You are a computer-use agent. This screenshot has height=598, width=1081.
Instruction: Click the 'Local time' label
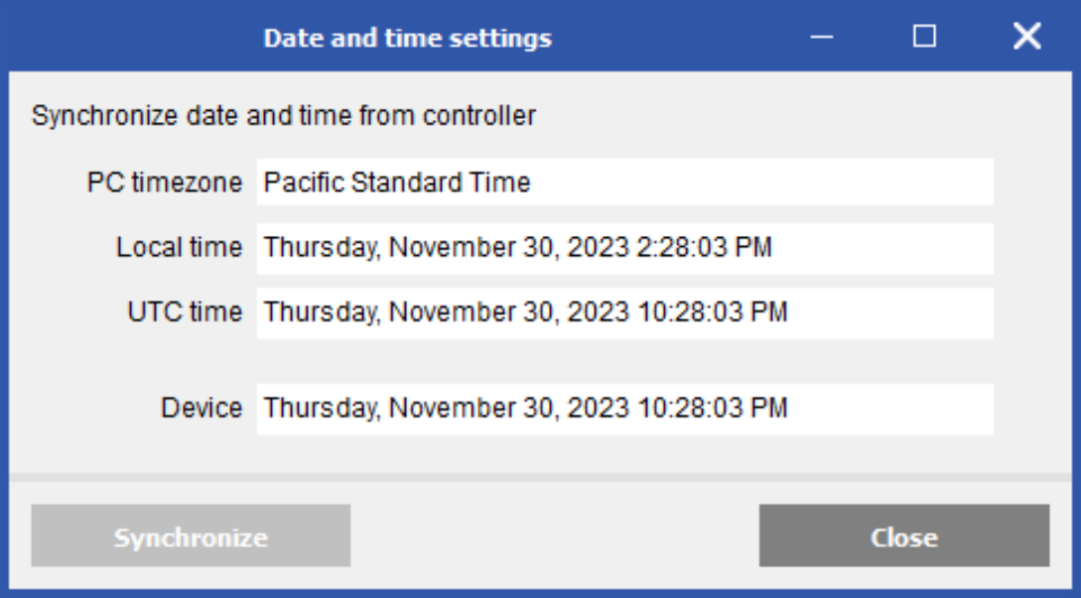pos(179,248)
